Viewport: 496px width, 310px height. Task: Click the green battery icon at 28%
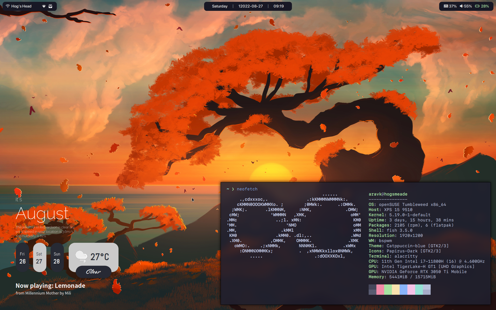pyautogui.click(x=477, y=6)
